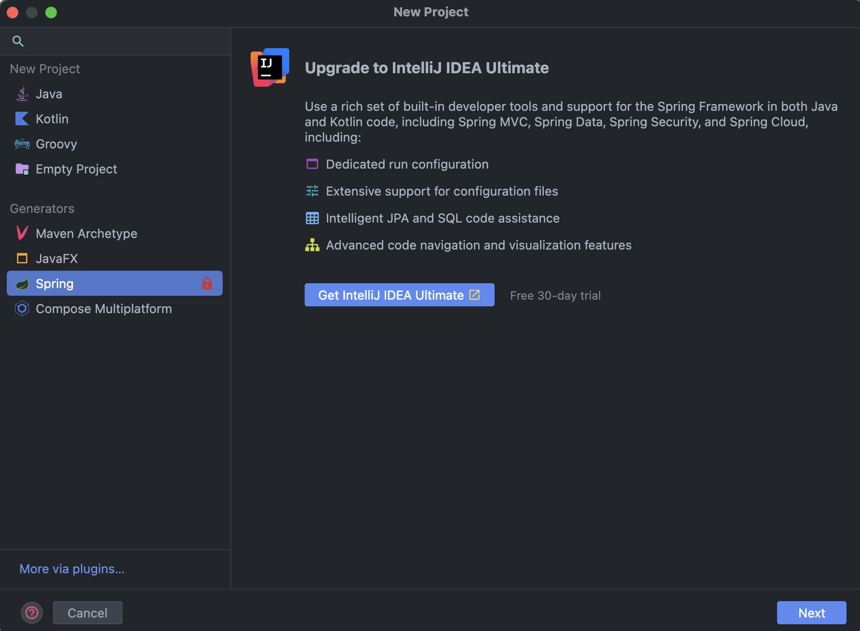Click the green maximize window button
Image resolution: width=860 pixels, height=631 pixels.
click(x=51, y=13)
